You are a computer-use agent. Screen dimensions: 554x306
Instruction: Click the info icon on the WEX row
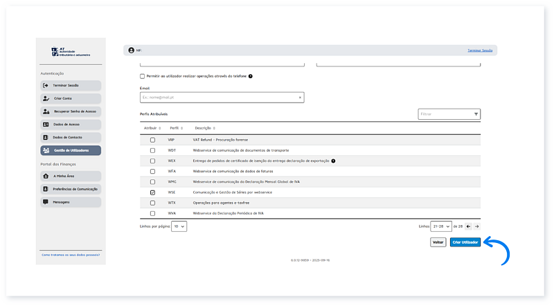pos(333,161)
